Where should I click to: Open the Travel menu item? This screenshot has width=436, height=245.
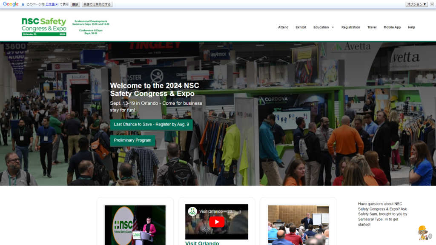(x=372, y=27)
